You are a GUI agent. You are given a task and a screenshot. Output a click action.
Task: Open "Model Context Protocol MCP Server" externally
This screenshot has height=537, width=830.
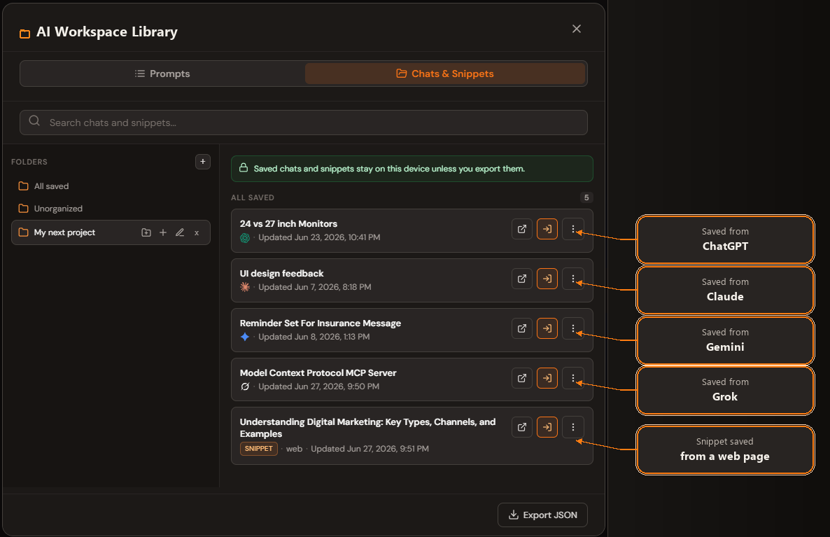point(522,378)
